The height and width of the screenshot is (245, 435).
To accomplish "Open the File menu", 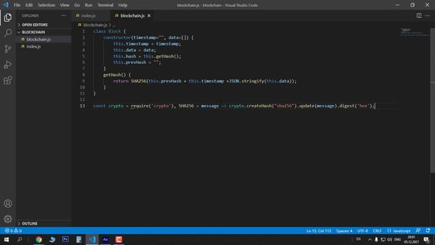I will coord(17,5).
